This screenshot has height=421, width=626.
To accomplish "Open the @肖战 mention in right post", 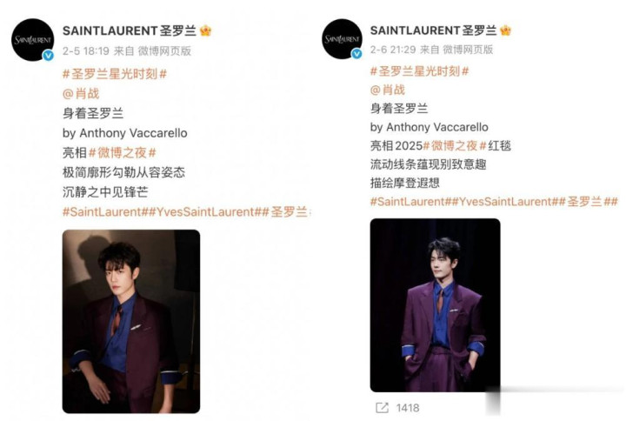I will [x=388, y=90].
